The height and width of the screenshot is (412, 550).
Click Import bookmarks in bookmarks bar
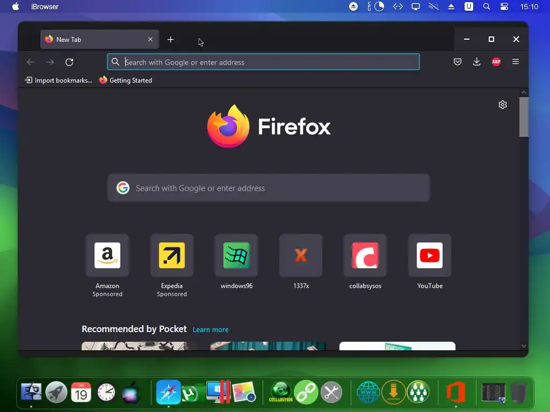[x=58, y=80]
